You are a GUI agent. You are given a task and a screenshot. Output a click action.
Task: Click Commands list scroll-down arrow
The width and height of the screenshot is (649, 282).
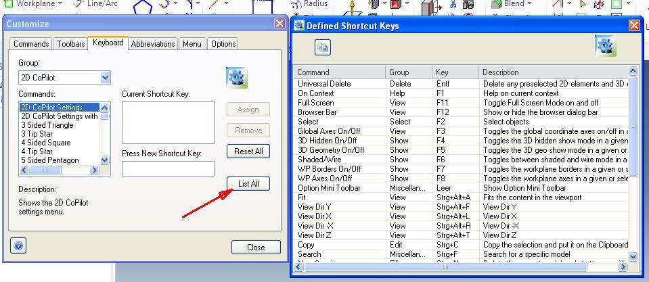(x=105, y=160)
